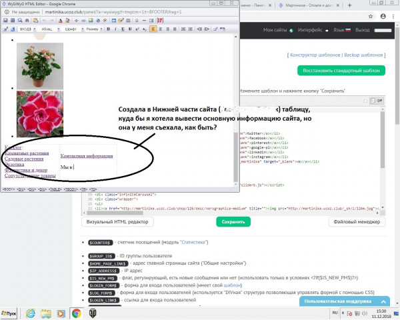This screenshot has height=320, width=400.
Task: Click the anchor icon in editor toolbar
Action: (x=76, y=21)
